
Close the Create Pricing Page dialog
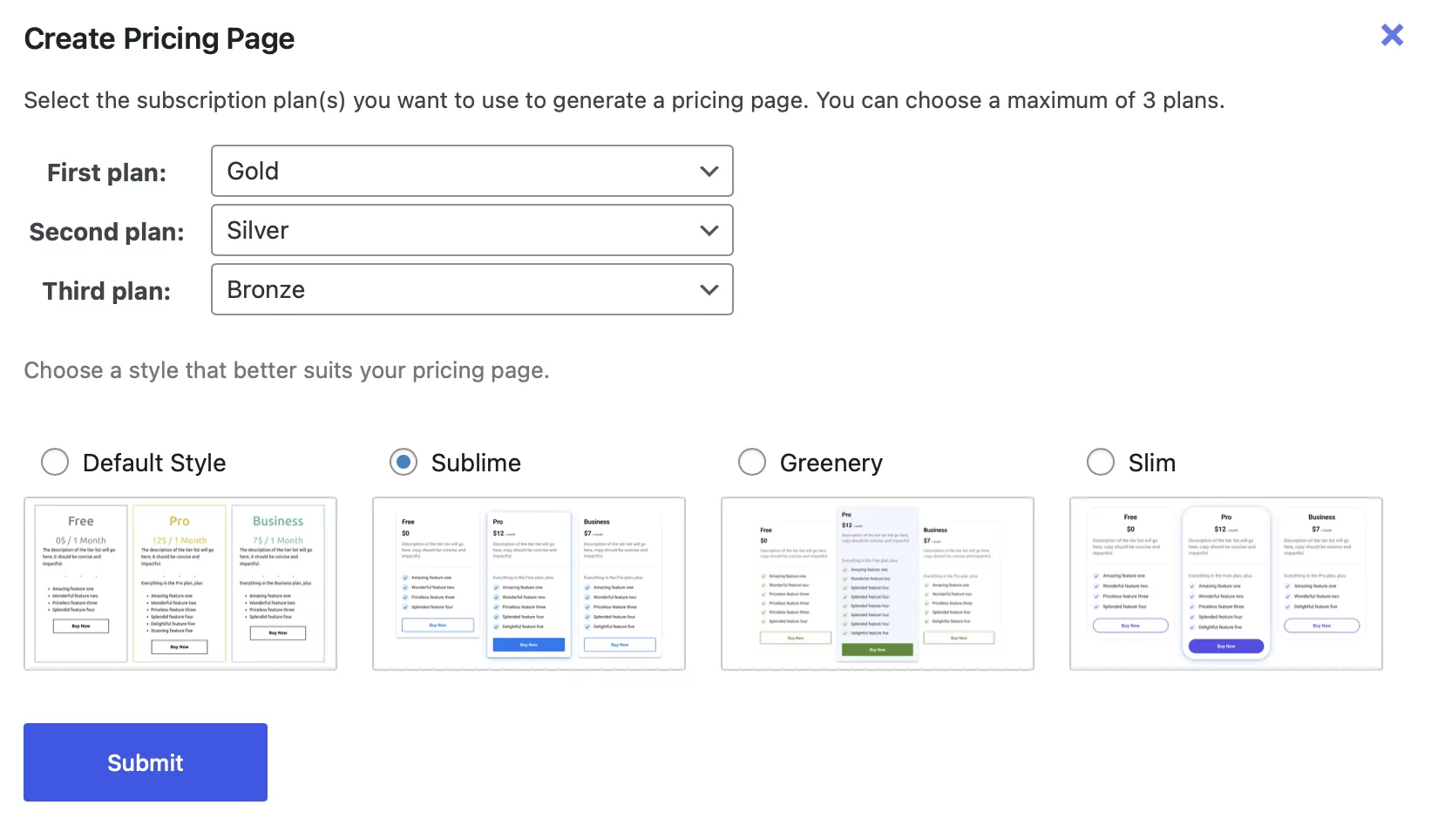(1392, 35)
